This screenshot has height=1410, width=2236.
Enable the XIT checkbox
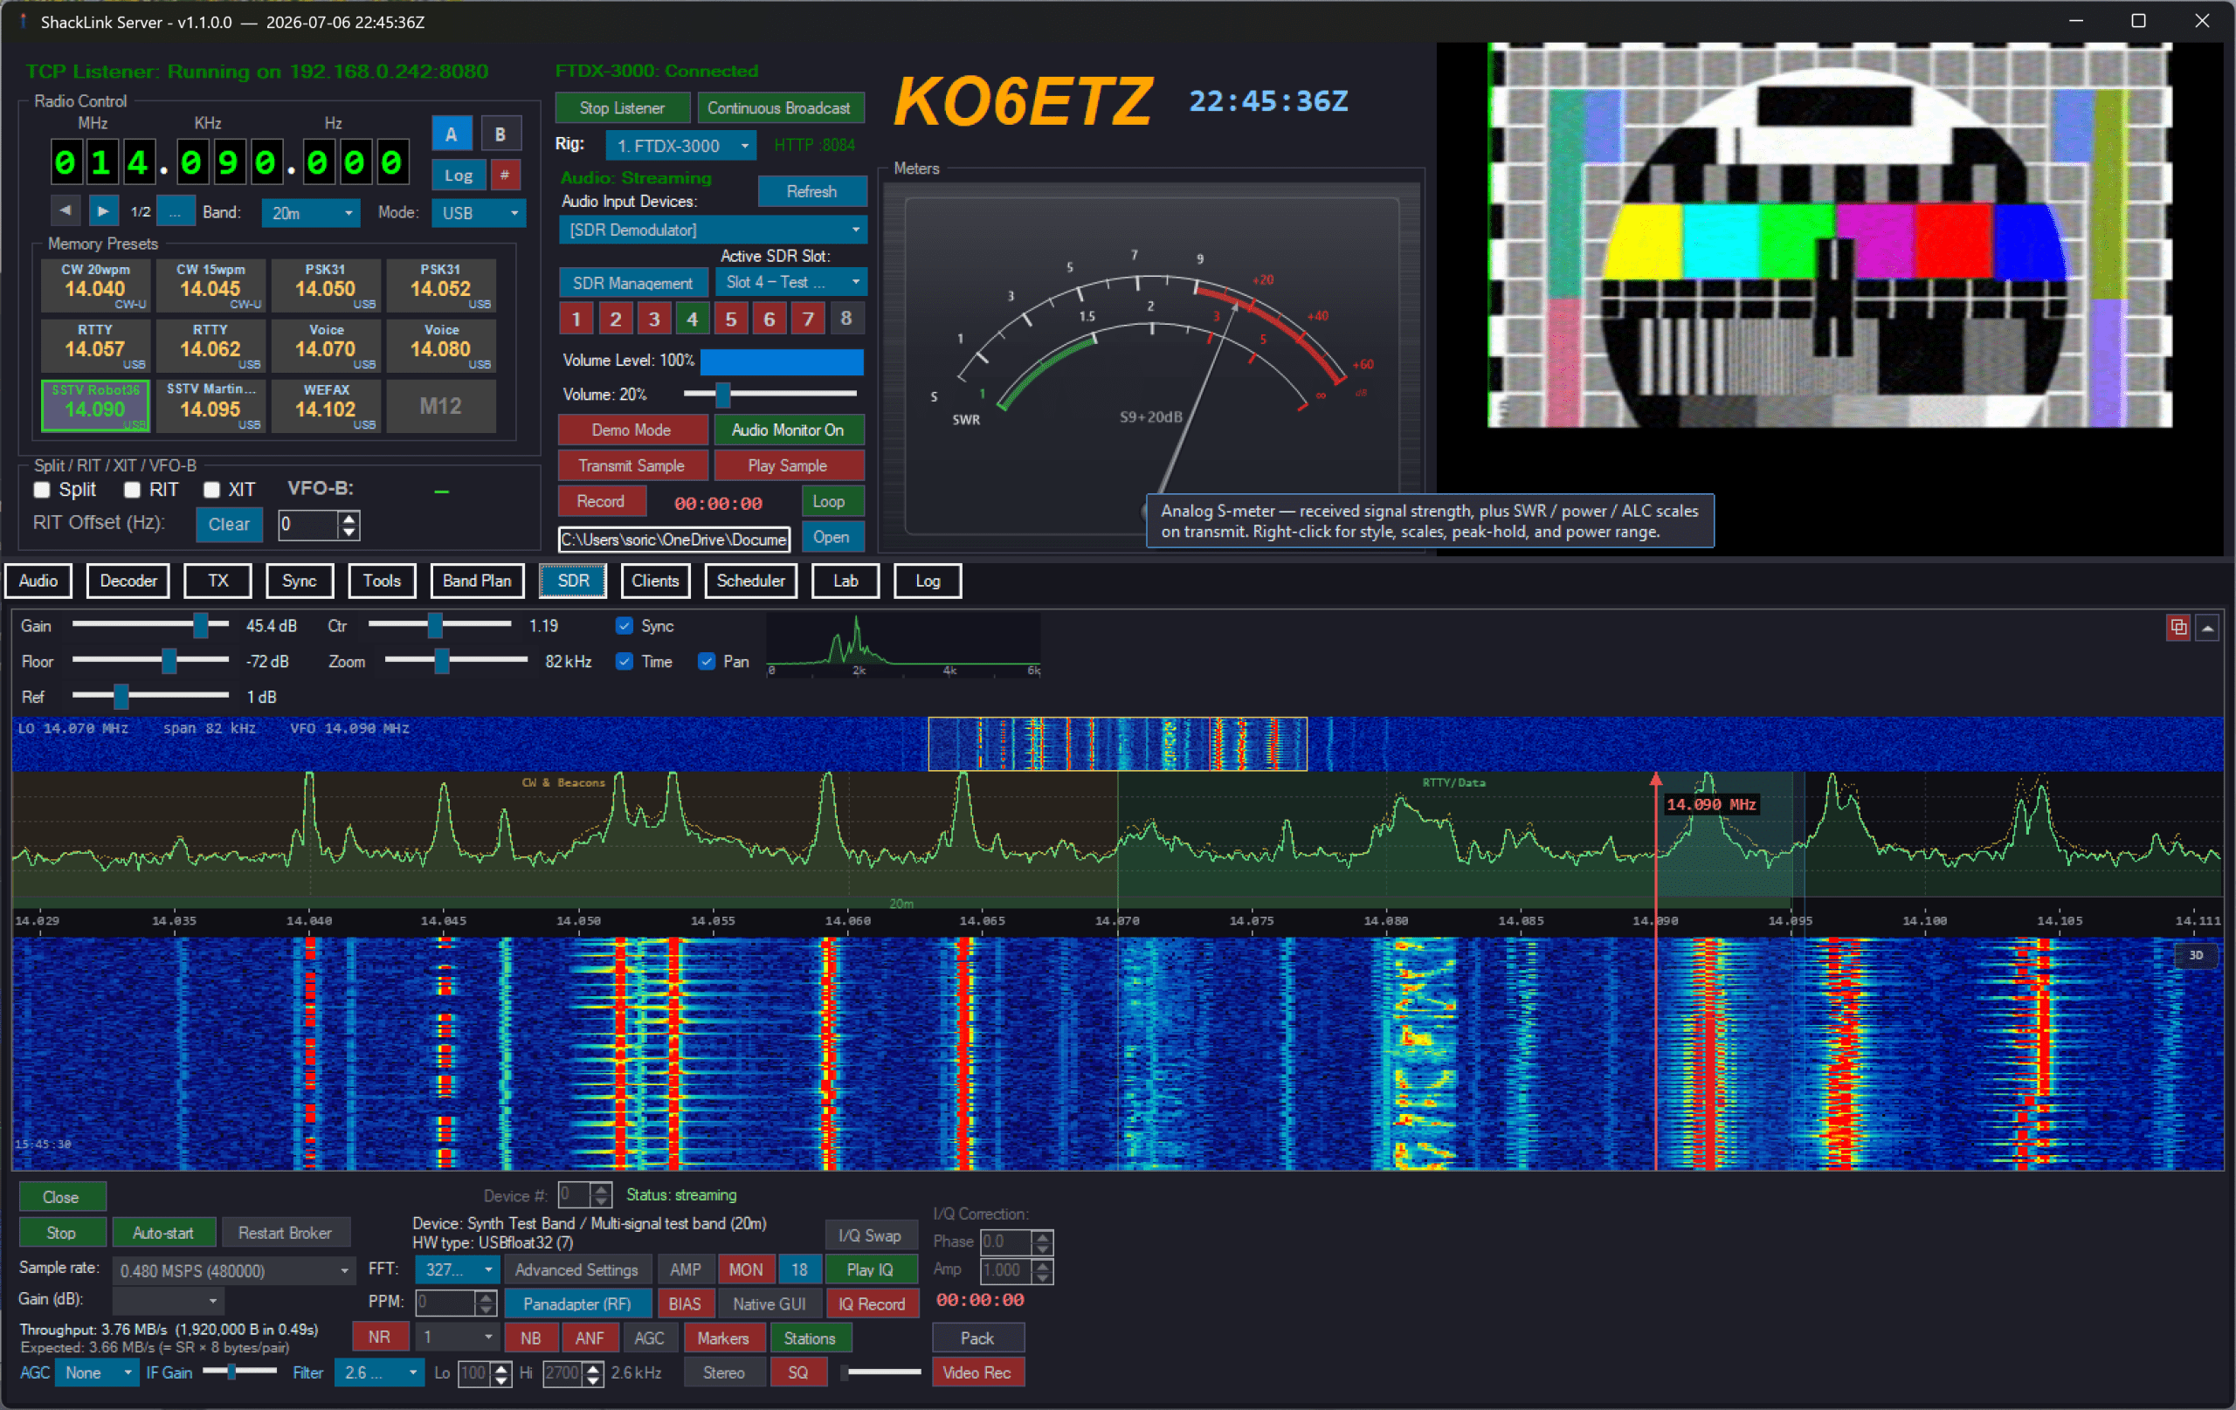[211, 490]
